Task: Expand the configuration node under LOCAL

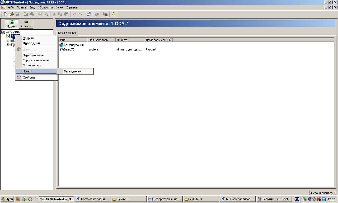Action: click(8, 40)
